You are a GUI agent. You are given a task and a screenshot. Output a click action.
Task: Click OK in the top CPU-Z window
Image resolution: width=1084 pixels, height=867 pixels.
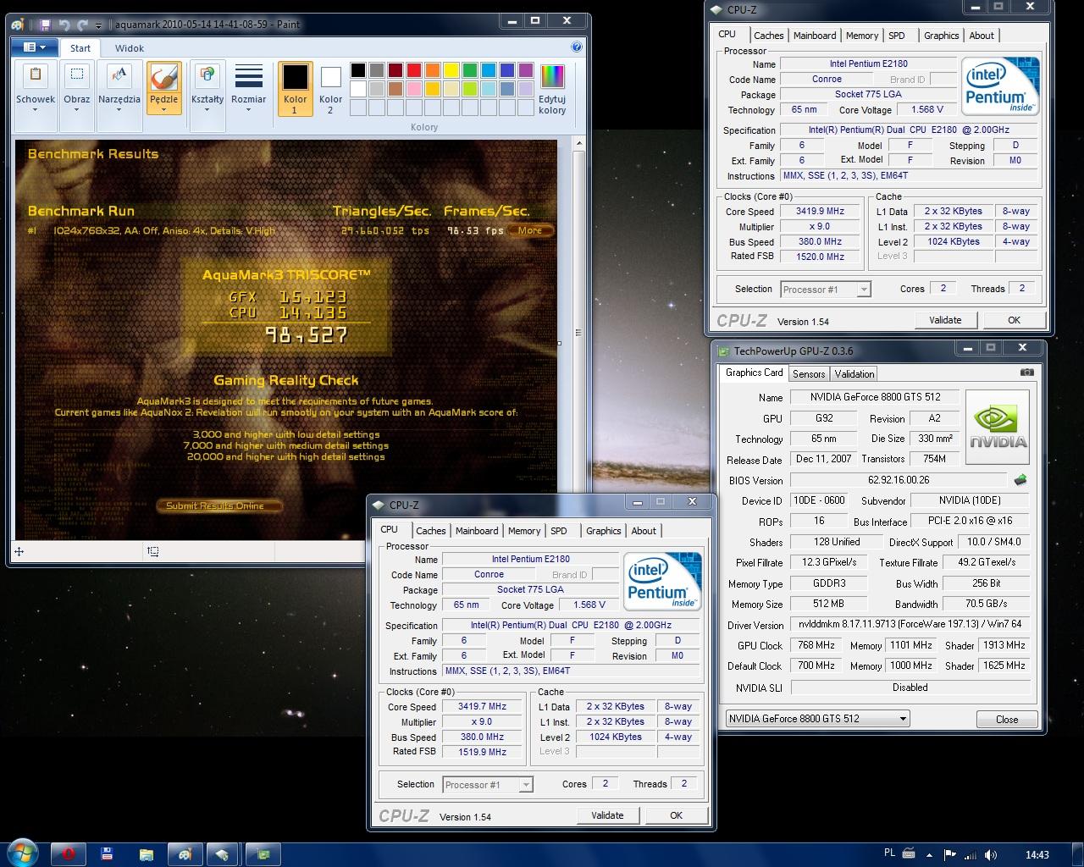(x=1014, y=320)
